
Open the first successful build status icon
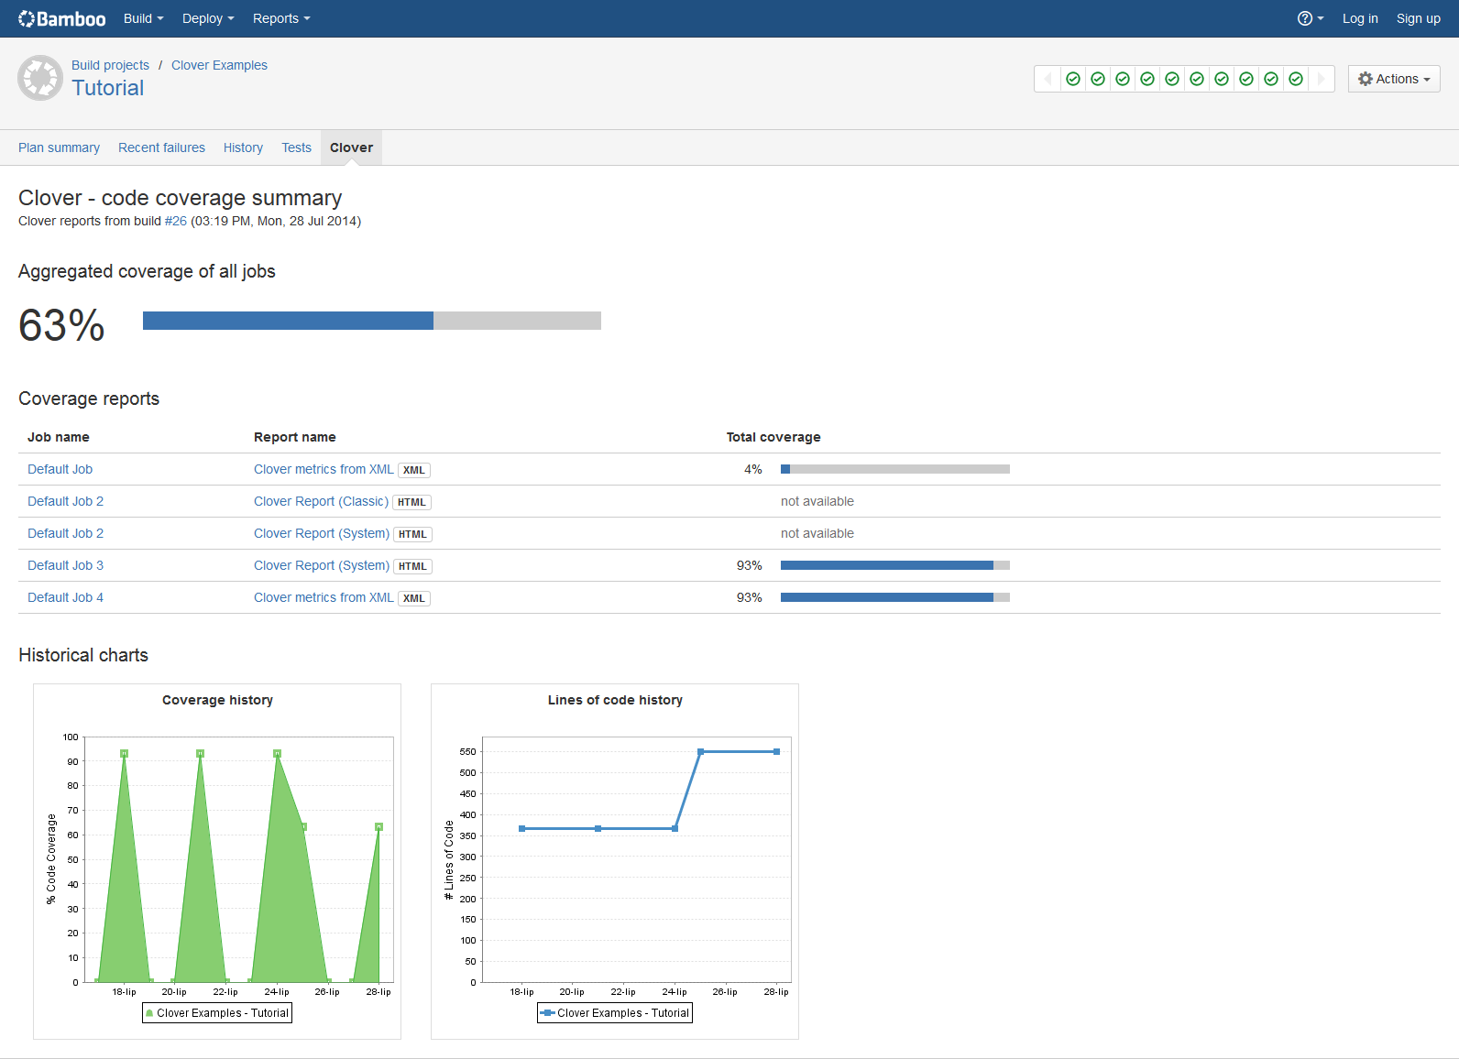tap(1073, 79)
